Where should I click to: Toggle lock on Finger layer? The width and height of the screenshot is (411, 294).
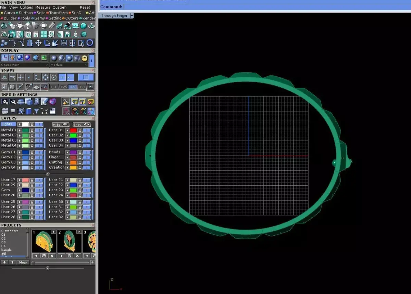(x=80, y=157)
